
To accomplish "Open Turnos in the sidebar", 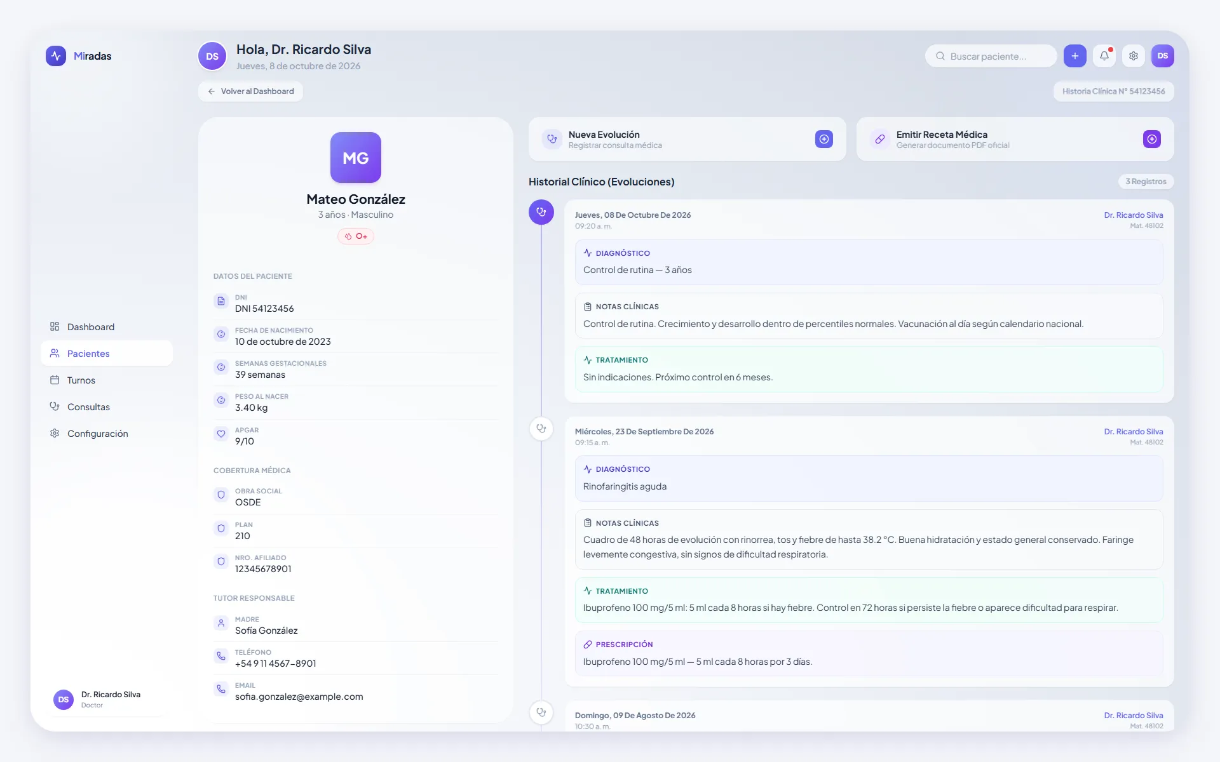I will pyautogui.click(x=107, y=380).
